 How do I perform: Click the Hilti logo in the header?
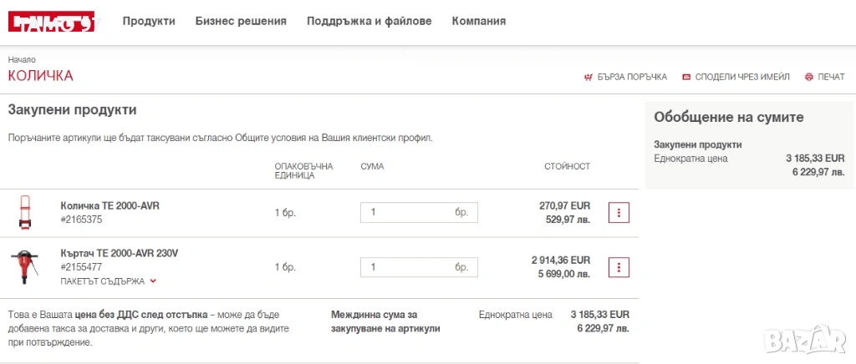51,22
